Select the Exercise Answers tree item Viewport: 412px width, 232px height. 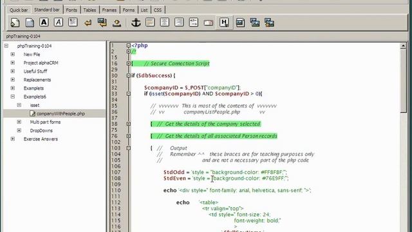click(x=41, y=139)
